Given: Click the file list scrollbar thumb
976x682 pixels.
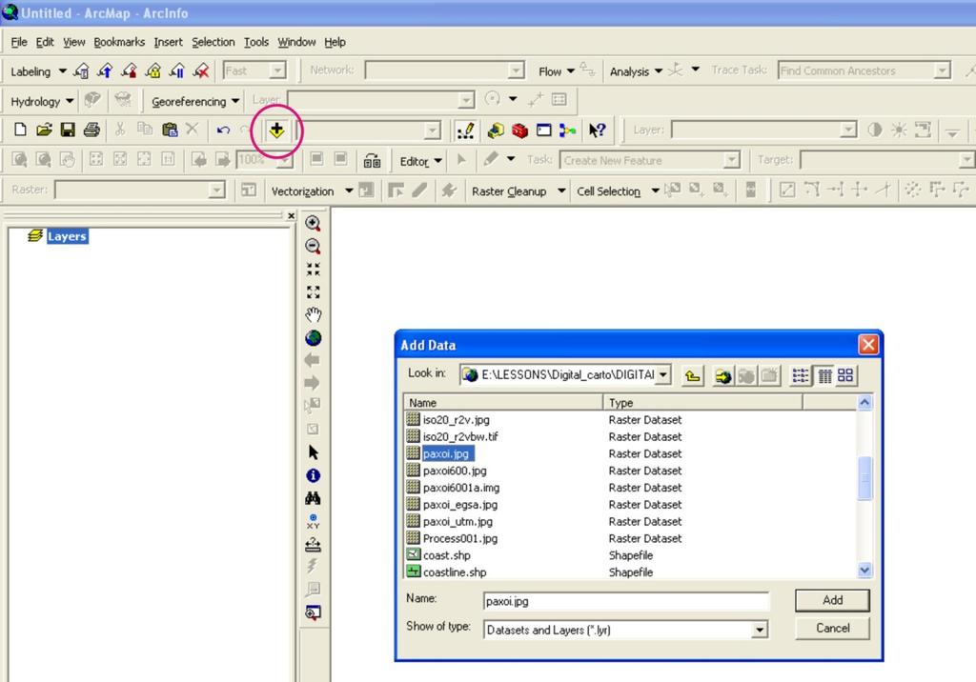Looking at the screenshot, I should click(x=864, y=478).
